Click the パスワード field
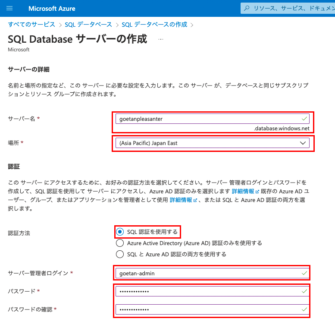 click(213, 291)
